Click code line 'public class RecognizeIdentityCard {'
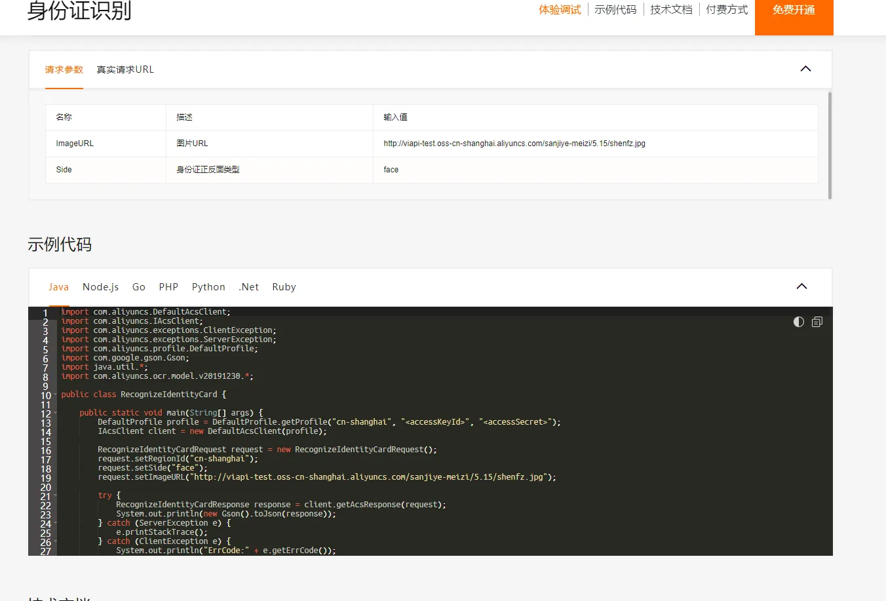The height and width of the screenshot is (601, 886). (144, 395)
